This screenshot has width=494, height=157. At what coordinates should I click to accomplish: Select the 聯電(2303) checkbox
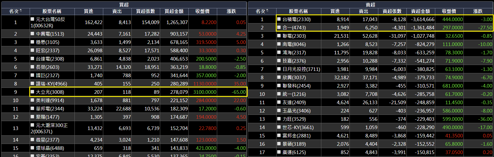click(x=279, y=36)
